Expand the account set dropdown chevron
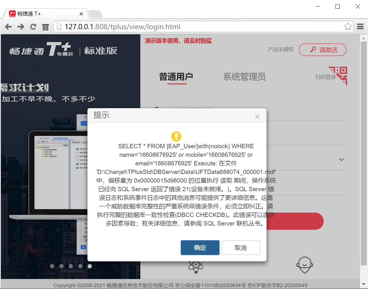 (341, 160)
